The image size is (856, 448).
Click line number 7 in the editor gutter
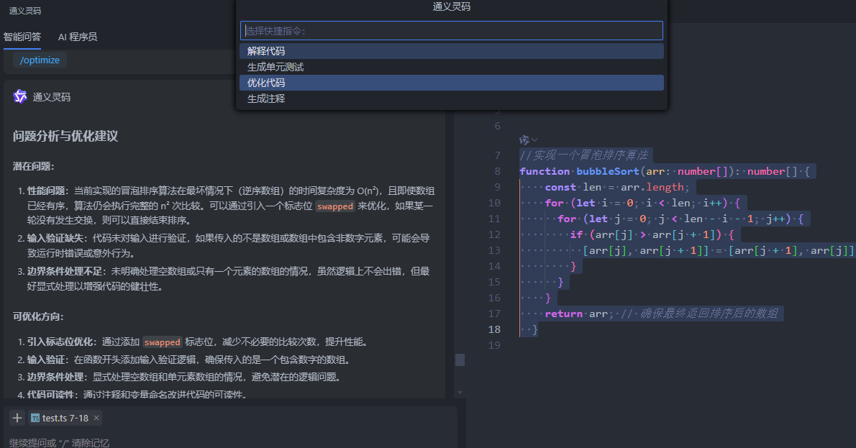tap(497, 155)
